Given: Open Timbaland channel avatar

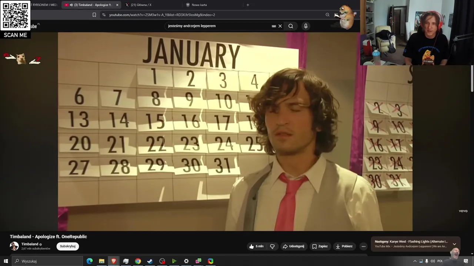Looking at the screenshot, I should [x=14, y=246].
